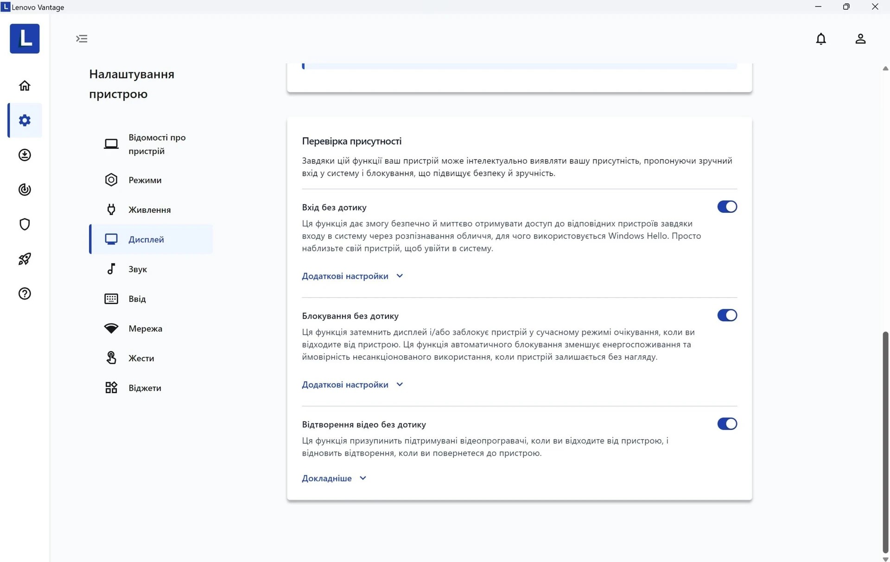Open the Home icon in sidebar
This screenshot has height=562, width=890.
[x=25, y=86]
